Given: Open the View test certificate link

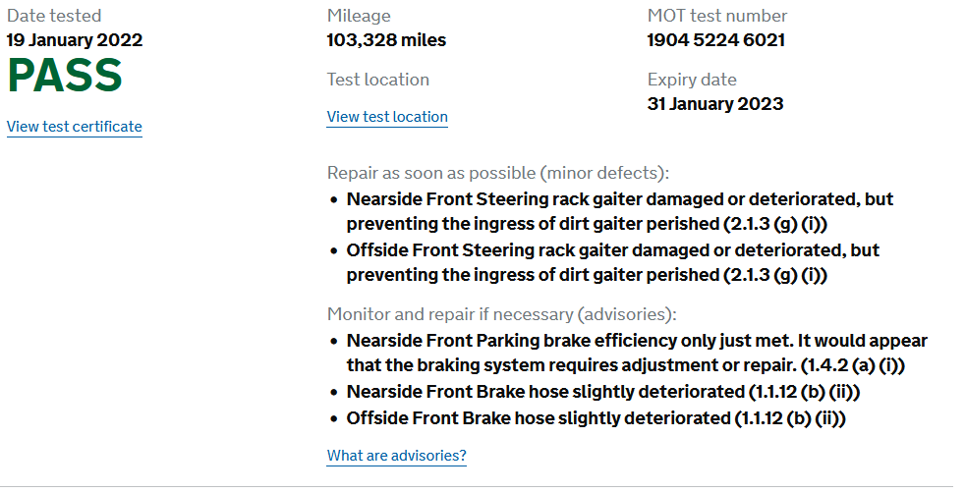Looking at the screenshot, I should click(x=75, y=127).
